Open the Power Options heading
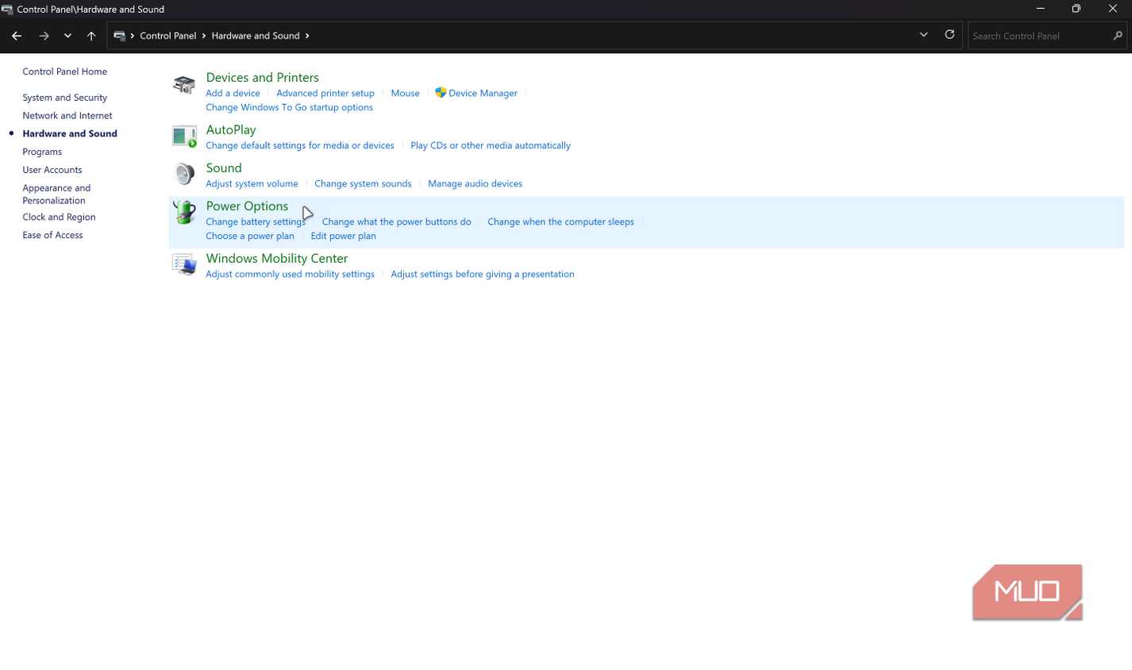Screen dimensions: 1132x670 pos(247,206)
